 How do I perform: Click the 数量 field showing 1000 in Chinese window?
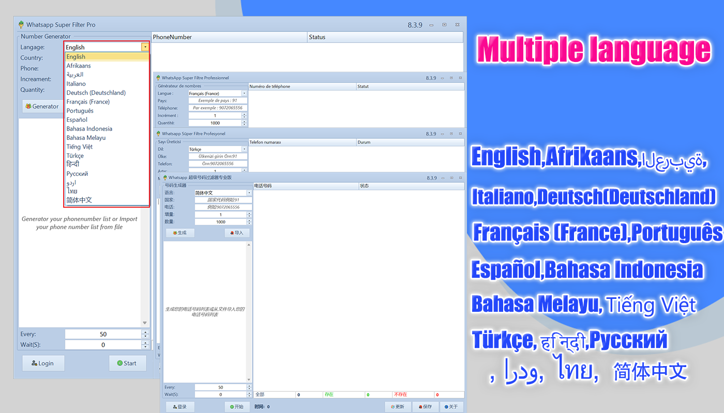tap(221, 222)
